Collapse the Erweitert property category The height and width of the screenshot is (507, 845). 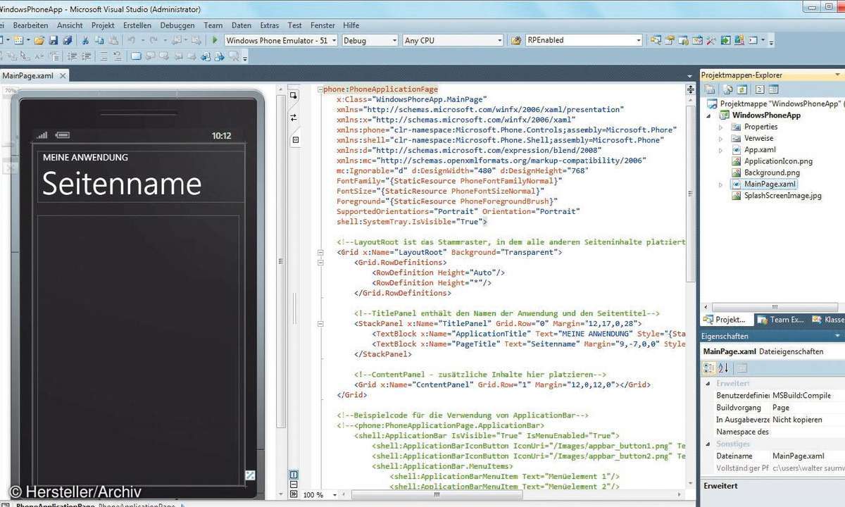click(x=709, y=384)
